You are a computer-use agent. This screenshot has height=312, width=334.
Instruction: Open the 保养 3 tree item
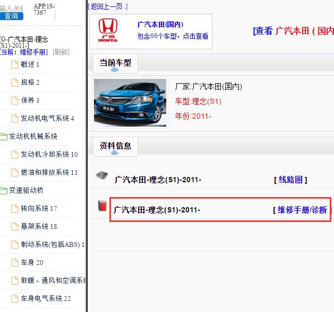coord(30,100)
